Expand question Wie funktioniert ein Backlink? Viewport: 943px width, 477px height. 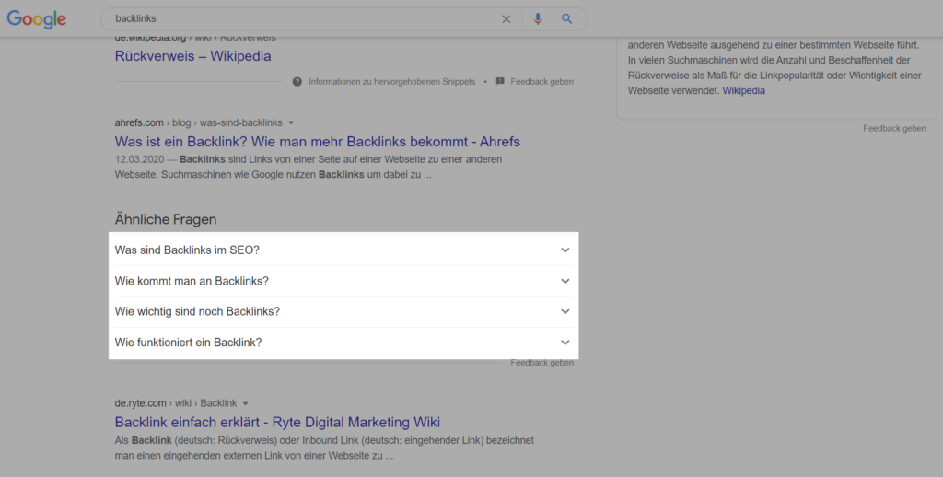tap(343, 343)
